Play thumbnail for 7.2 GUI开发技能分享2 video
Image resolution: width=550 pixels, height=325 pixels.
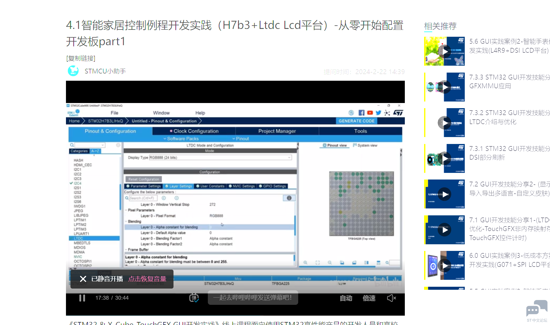[444, 194]
